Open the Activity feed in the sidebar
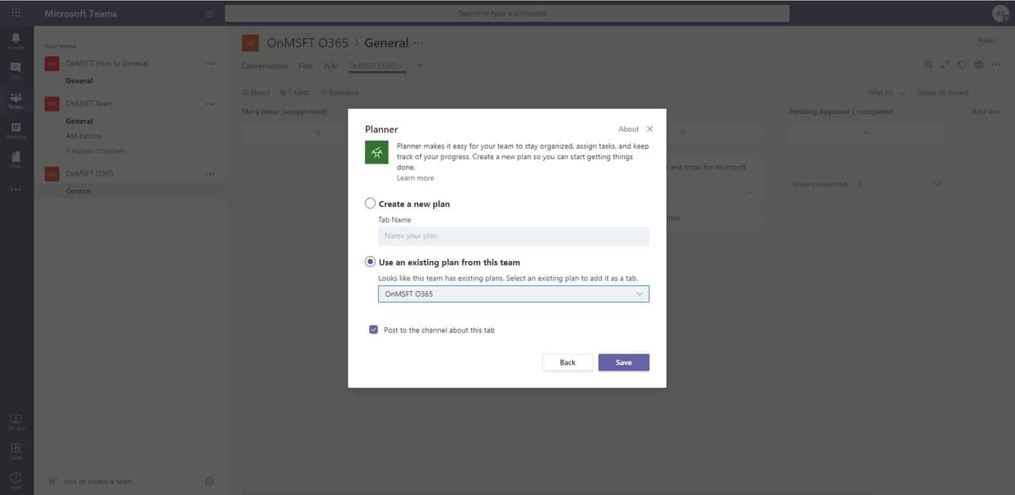The height and width of the screenshot is (495, 1015). (15, 40)
